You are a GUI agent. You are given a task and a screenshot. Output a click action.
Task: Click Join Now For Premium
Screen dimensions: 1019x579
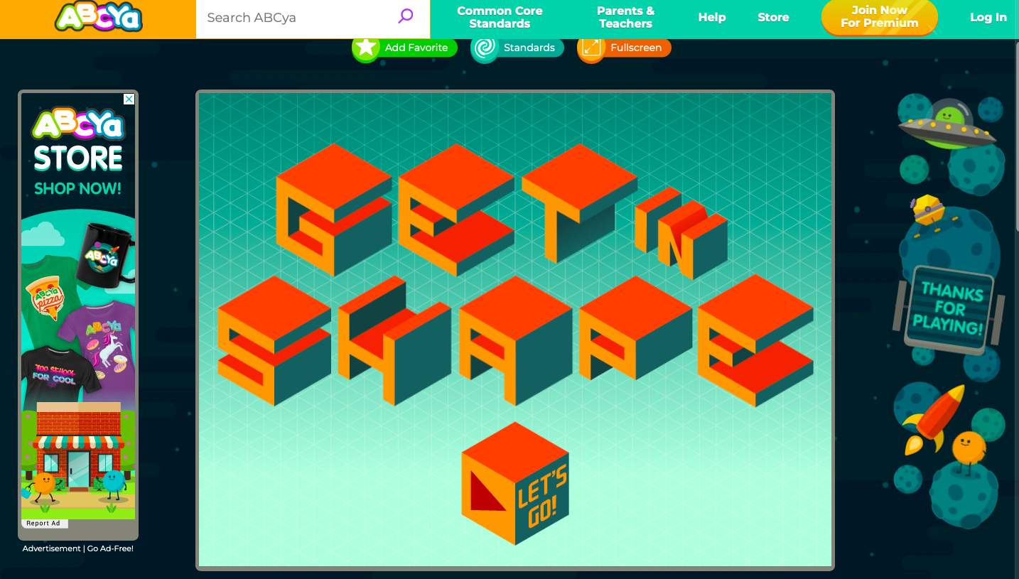point(879,17)
